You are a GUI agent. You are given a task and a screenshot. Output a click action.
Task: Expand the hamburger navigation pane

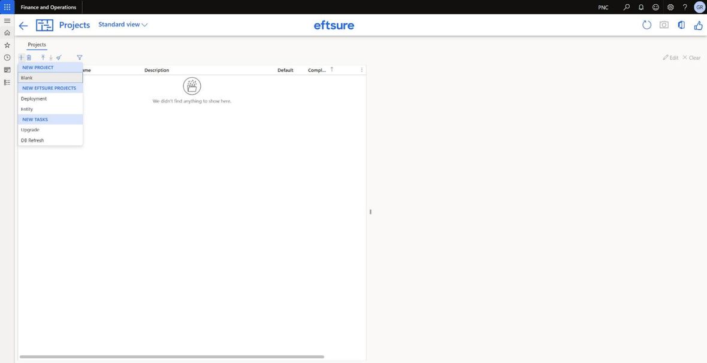point(7,21)
